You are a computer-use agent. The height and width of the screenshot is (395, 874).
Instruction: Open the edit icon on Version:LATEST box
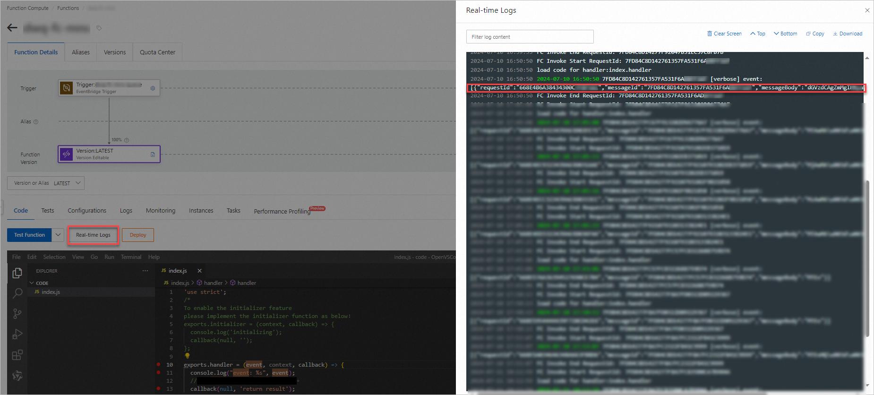[x=153, y=155]
